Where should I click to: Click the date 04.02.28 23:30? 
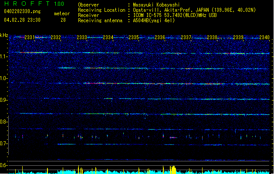[22, 20]
